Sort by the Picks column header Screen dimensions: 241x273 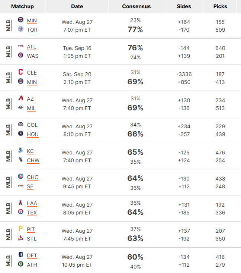pos(220,6)
